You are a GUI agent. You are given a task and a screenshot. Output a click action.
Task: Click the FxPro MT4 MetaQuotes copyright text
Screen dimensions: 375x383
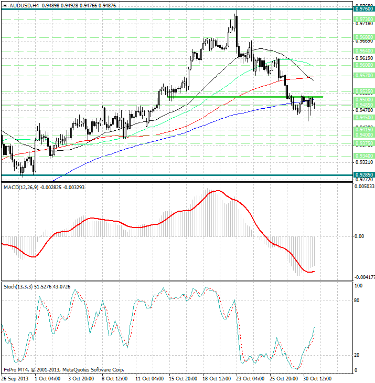point(64,369)
